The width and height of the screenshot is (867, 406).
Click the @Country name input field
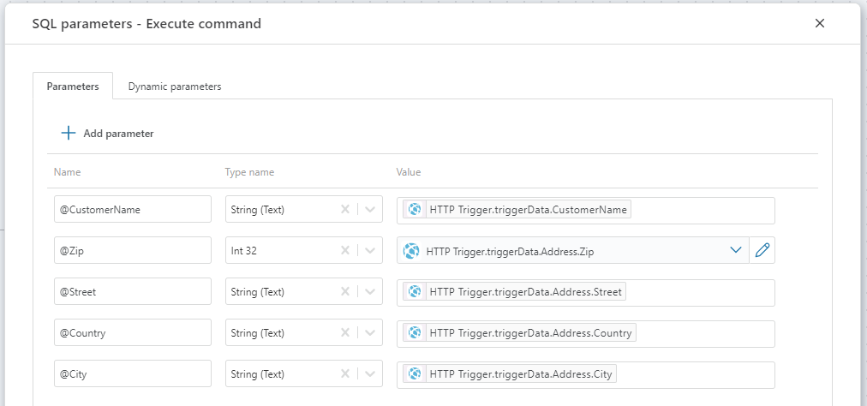[132, 332]
